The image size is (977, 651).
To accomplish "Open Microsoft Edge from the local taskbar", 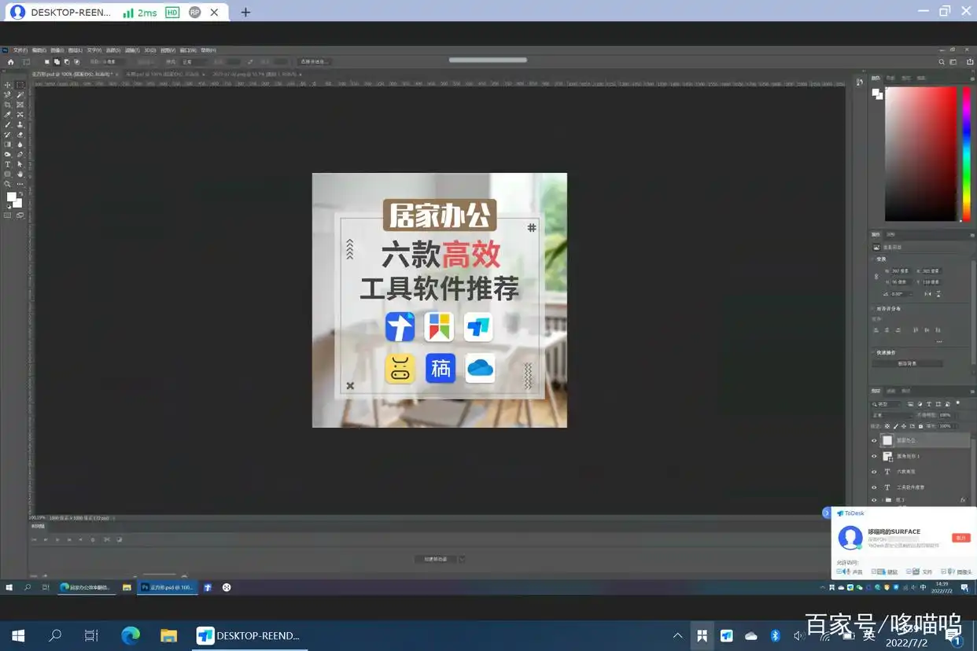I will (x=131, y=635).
